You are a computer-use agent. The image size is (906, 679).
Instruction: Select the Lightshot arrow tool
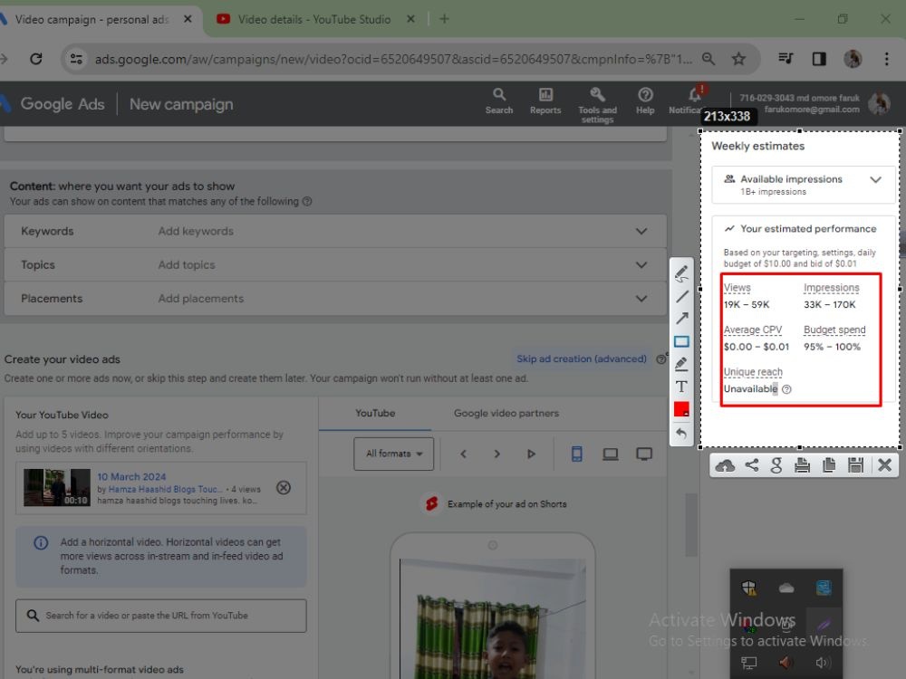(681, 318)
